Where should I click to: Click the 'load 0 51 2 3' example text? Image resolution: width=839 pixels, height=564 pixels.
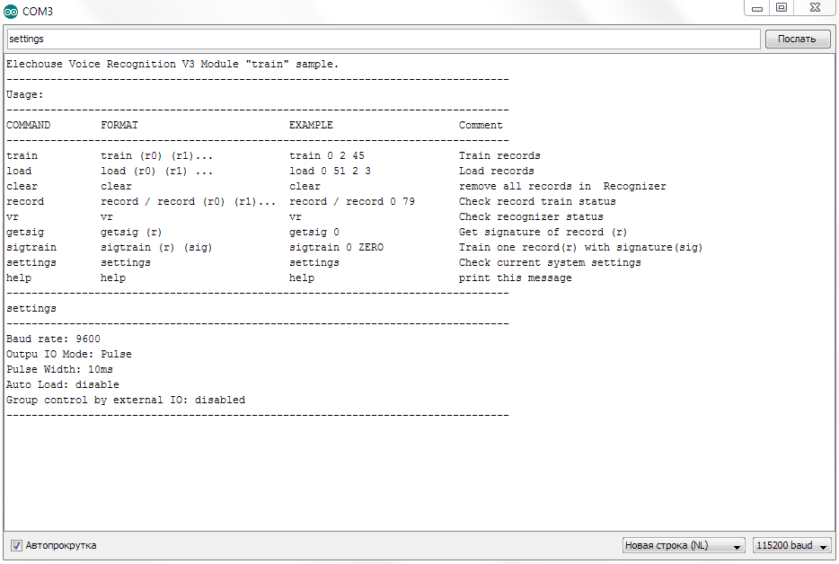(331, 172)
